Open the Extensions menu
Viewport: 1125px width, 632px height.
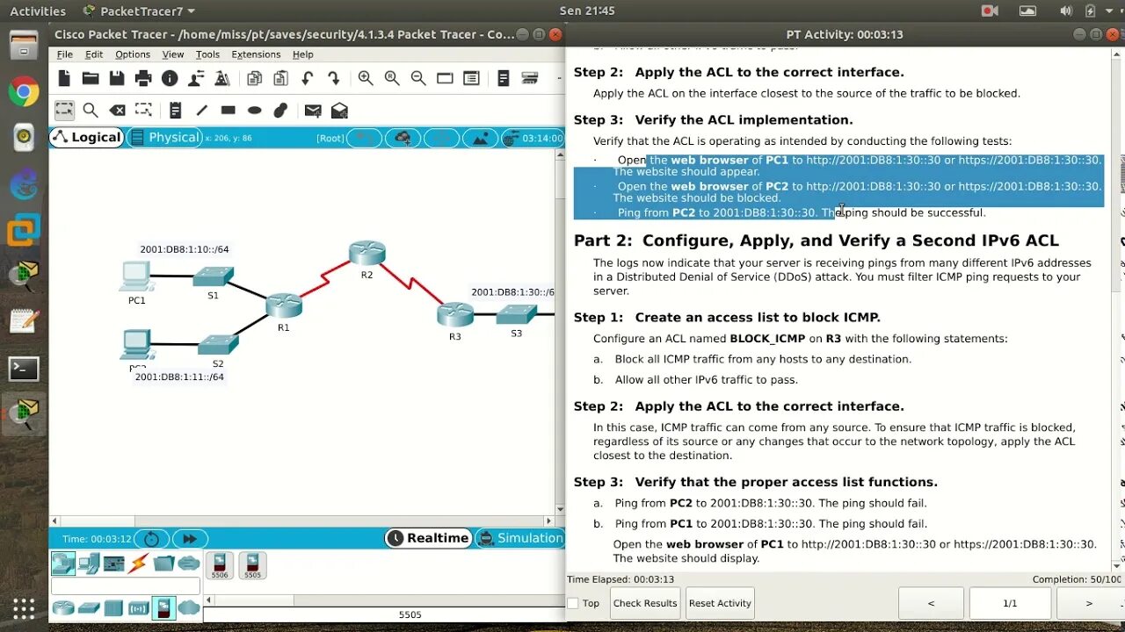(x=256, y=54)
